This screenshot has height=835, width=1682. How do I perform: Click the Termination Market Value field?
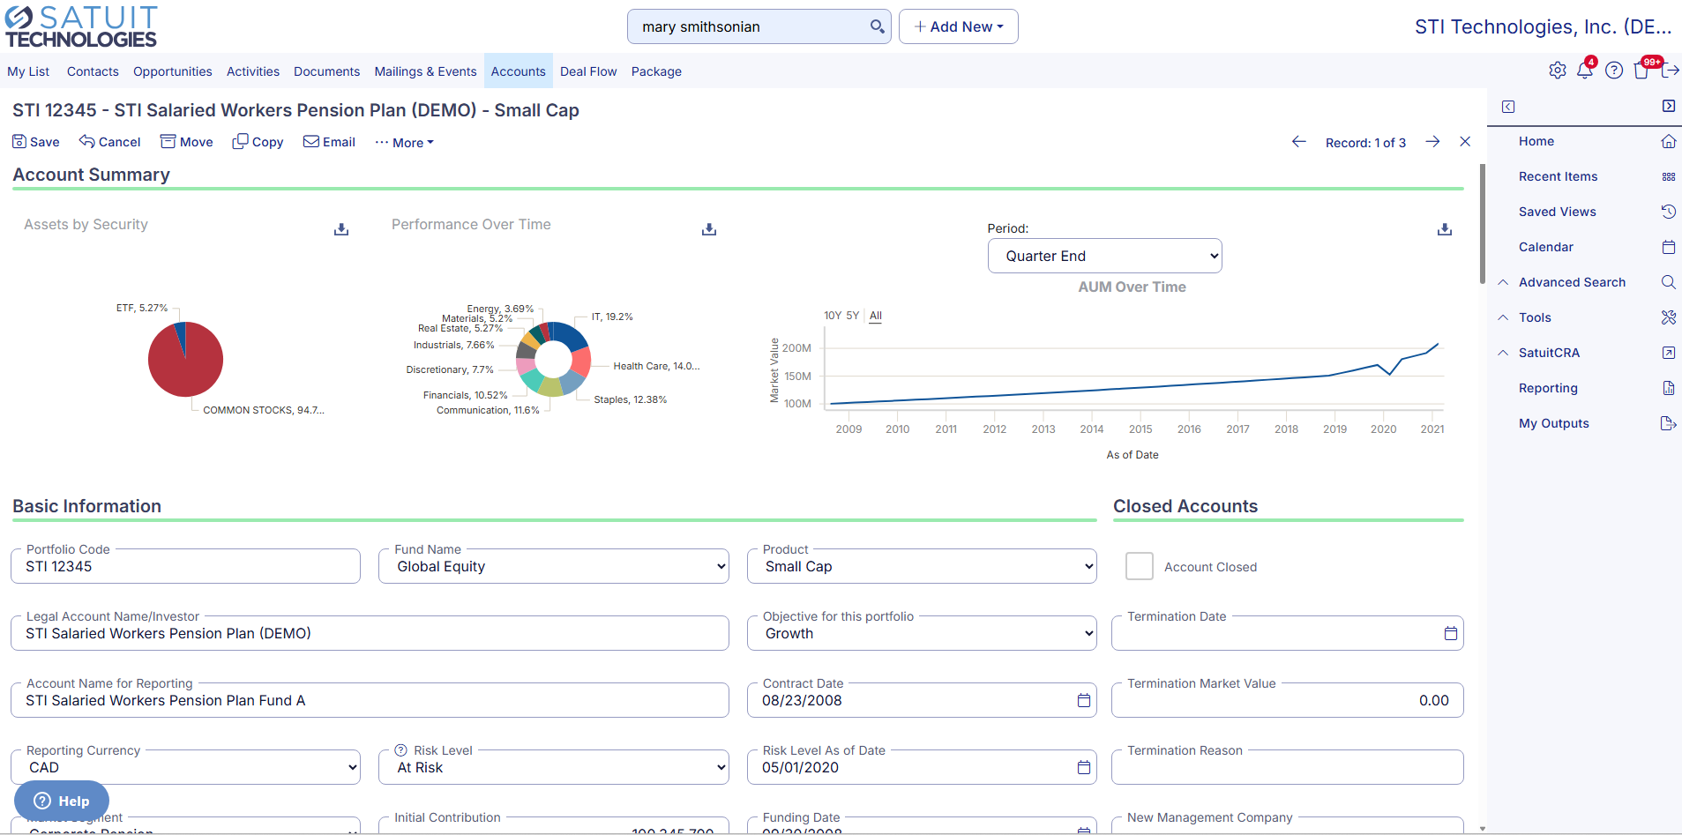tap(1288, 700)
